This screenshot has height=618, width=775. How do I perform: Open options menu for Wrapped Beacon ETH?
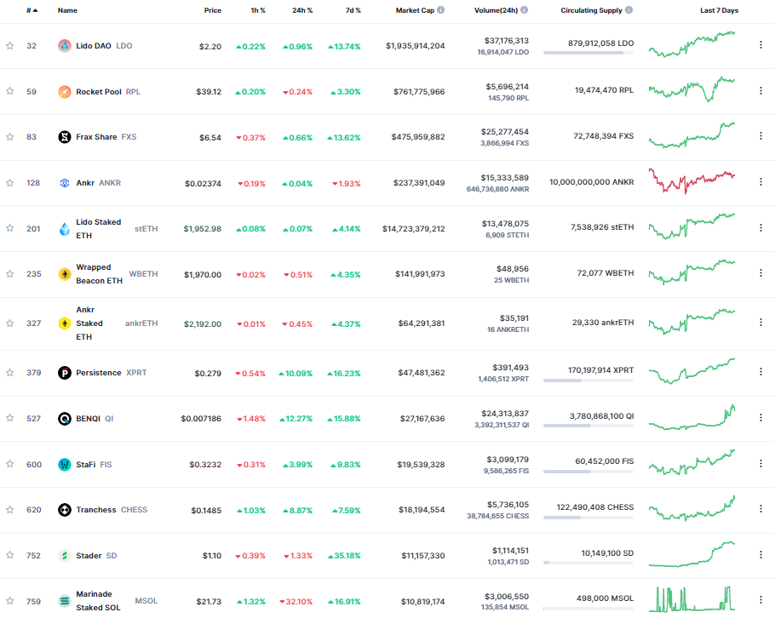coord(761,272)
